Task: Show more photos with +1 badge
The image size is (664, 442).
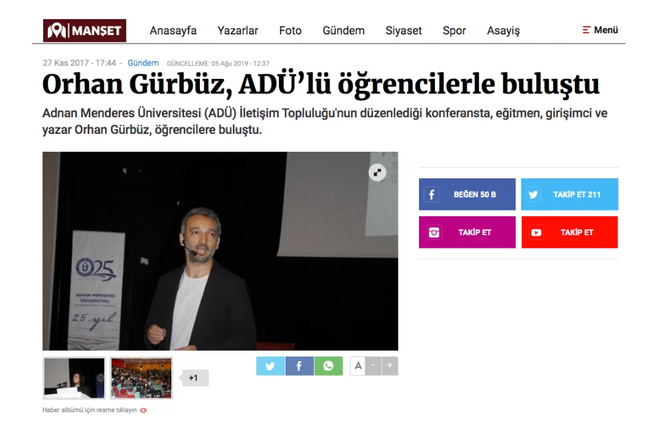Action: (195, 378)
